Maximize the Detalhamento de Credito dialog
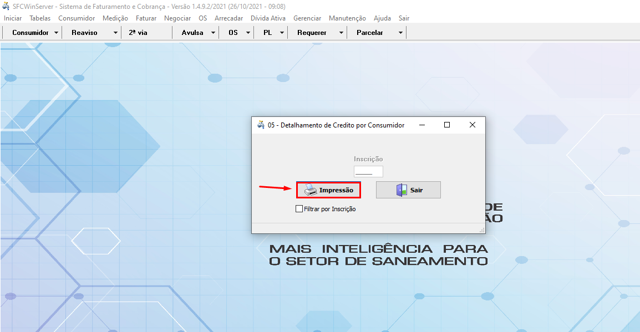640x332 pixels. pos(447,125)
